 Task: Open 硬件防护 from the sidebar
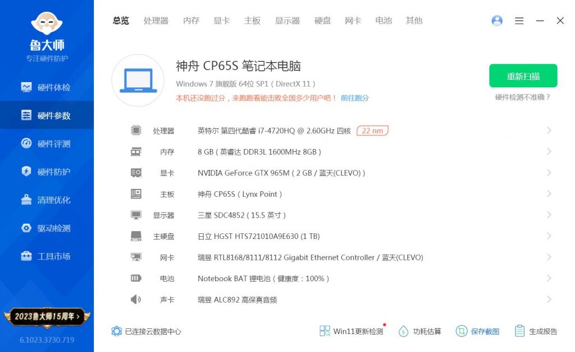[47, 172]
